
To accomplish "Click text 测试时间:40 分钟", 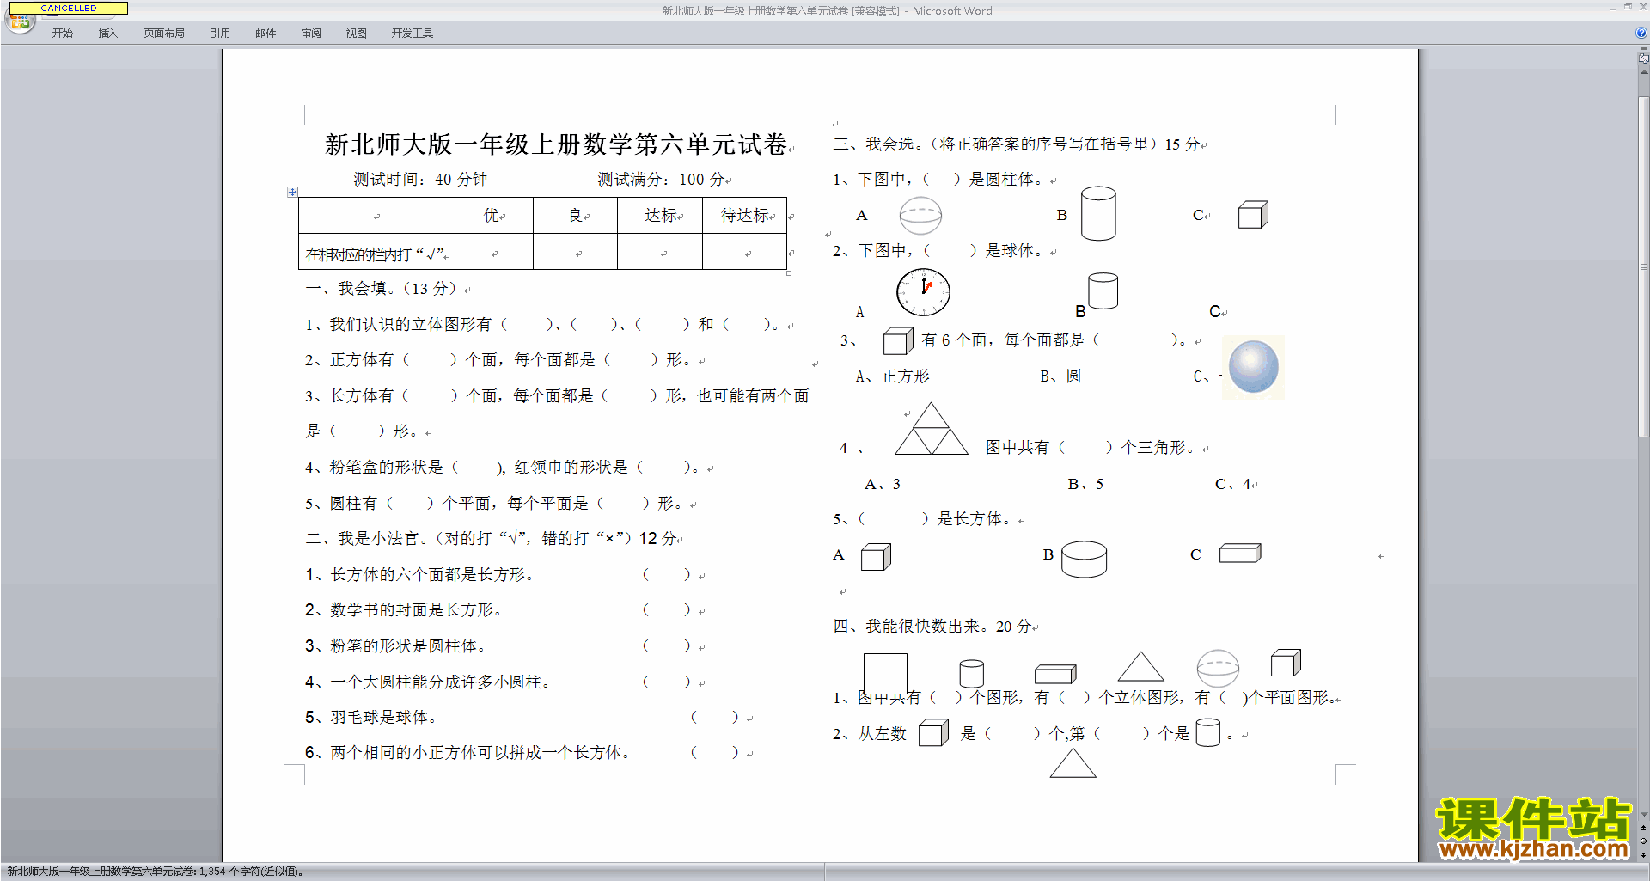I will (420, 180).
